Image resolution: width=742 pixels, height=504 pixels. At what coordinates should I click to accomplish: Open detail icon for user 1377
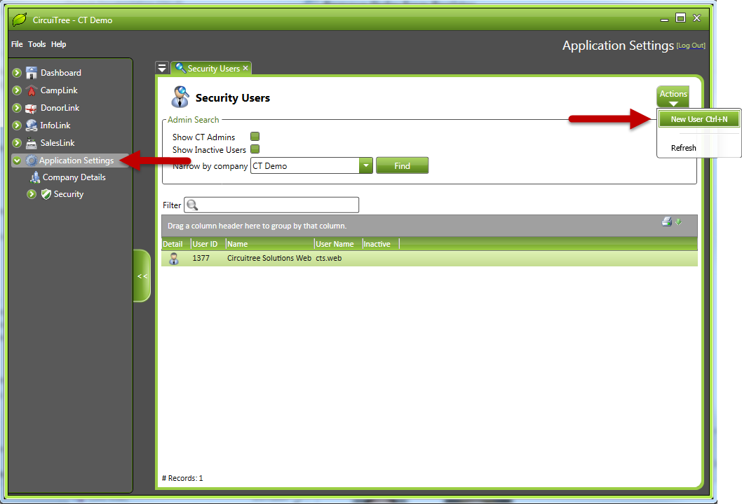[174, 259]
